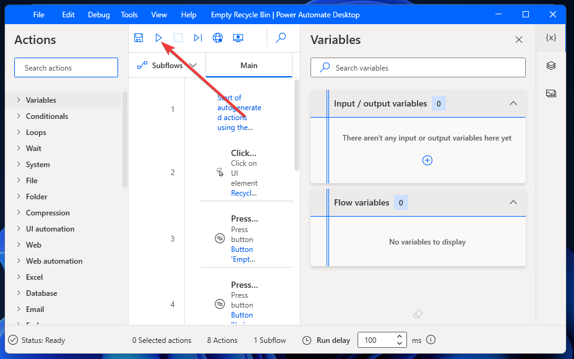Screen dimensions: 574x359
Task: Select the Click UI element action step 2
Action: click(246, 173)
